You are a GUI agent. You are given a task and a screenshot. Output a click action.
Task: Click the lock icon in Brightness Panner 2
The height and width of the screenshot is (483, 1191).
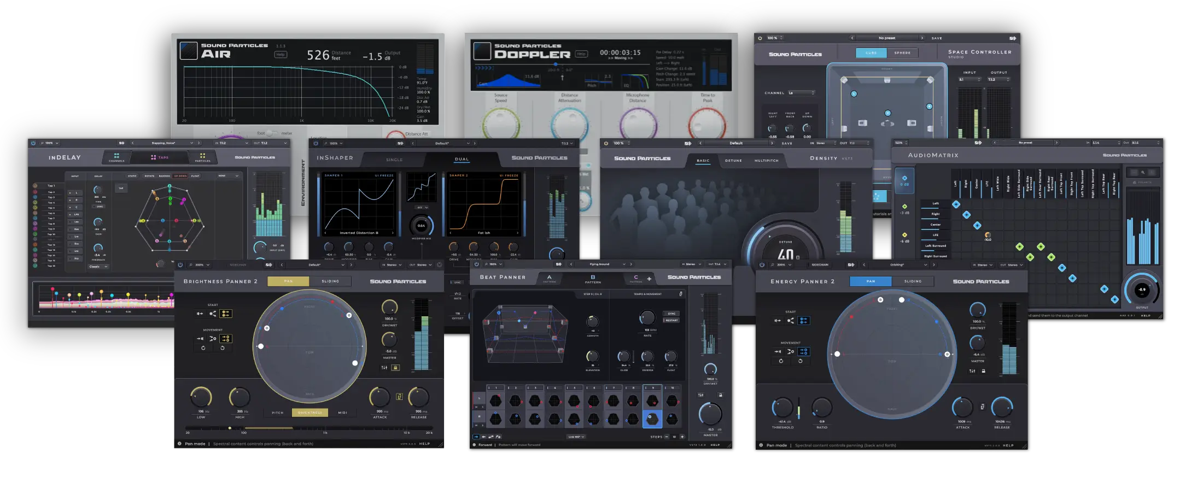pos(395,368)
